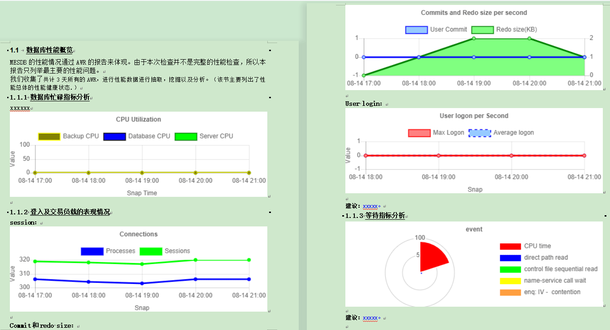This screenshot has height=330, width=610.
Task: Click heading 1.1.1 数据库忙碌指标分析
Action: (x=50, y=97)
